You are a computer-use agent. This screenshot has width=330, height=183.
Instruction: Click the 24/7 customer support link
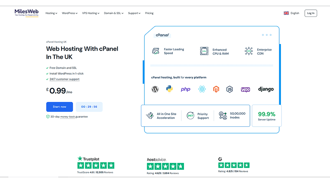[x=64, y=79]
